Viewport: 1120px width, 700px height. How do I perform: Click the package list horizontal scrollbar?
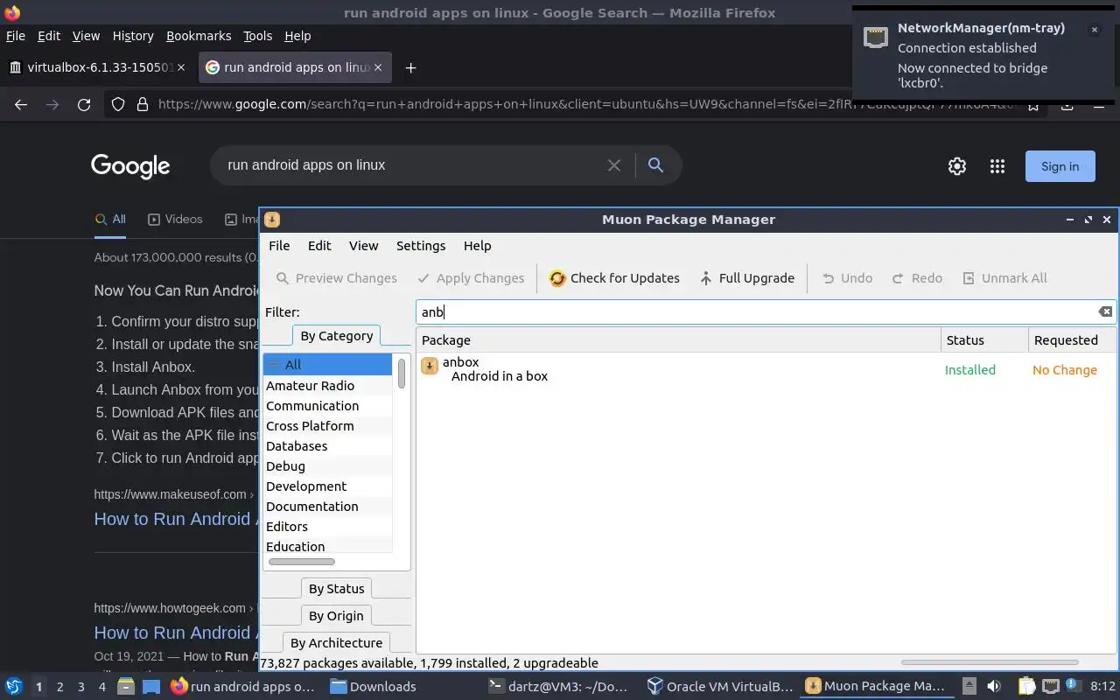[990, 662]
